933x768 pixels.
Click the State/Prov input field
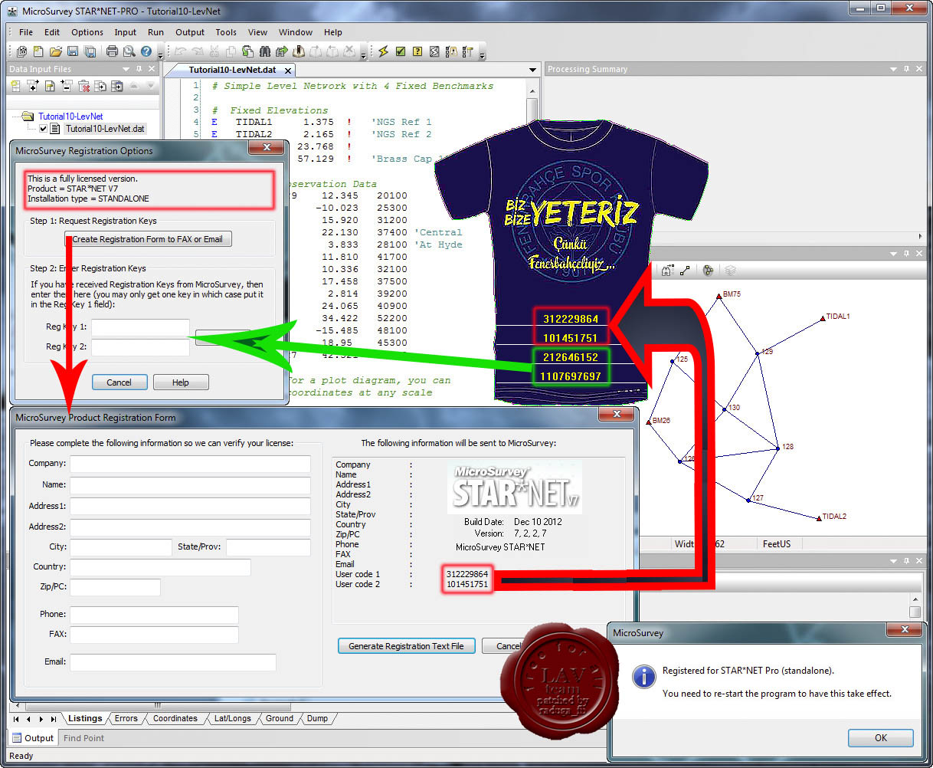click(268, 547)
